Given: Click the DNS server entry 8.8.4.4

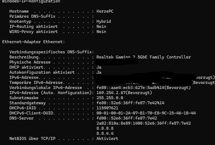Looking at the screenshot, I should (x=105, y=133).
